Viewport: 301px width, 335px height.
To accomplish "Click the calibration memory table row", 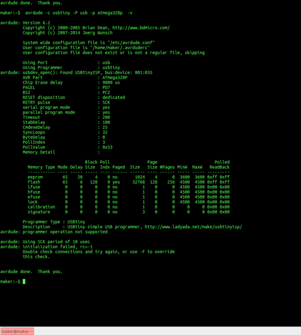I will pyautogui.click(x=129, y=207).
